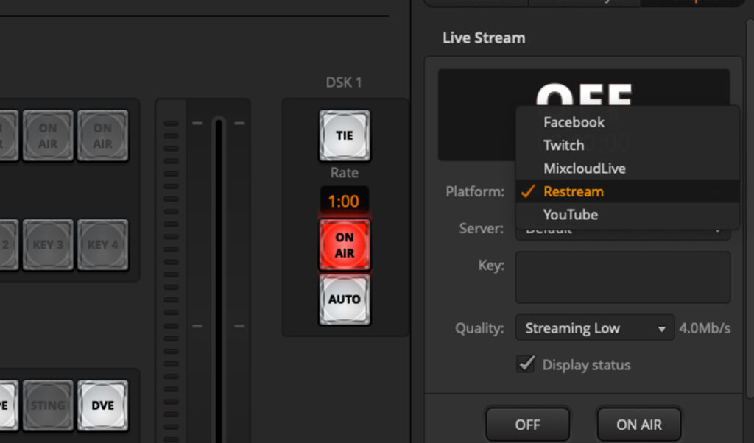The height and width of the screenshot is (443, 754).
Task: Click the 4.0Mb/s bitrate text
Action: [x=705, y=328]
